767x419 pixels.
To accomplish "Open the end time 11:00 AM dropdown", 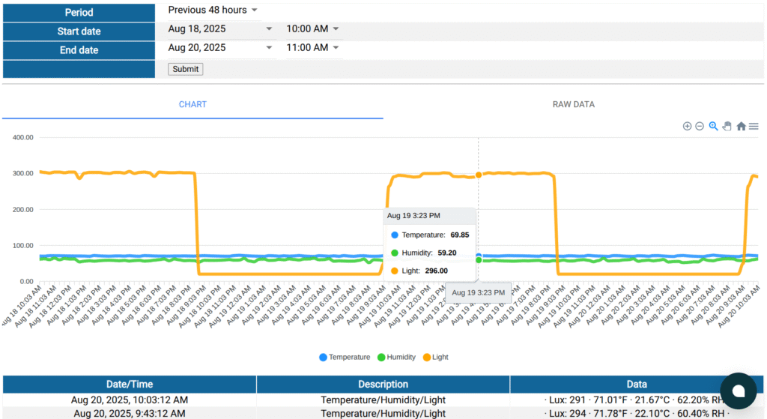I will click(x=312, y=47).
